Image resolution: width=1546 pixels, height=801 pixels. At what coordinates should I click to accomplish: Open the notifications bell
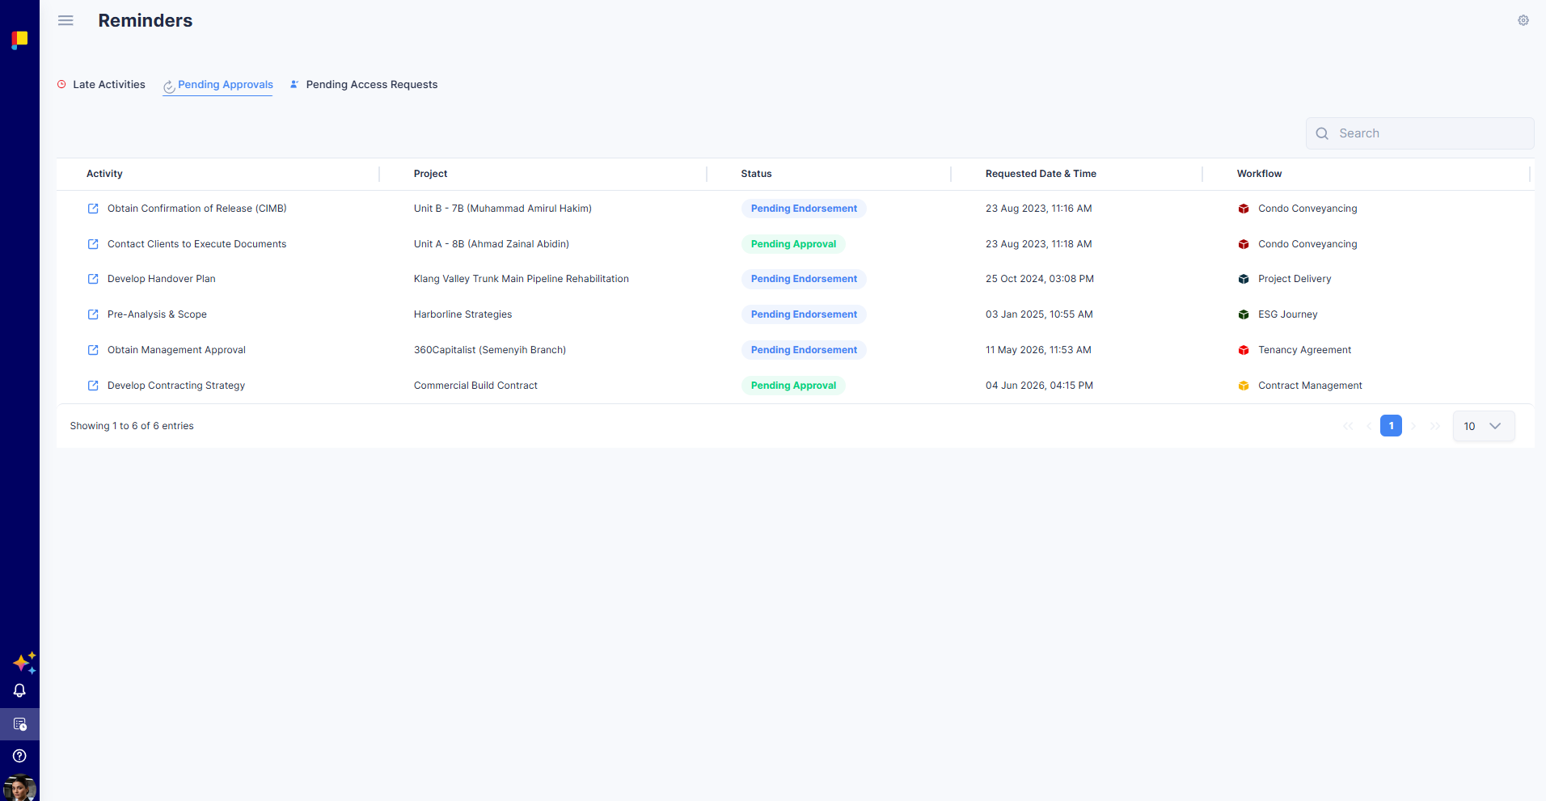19,691
